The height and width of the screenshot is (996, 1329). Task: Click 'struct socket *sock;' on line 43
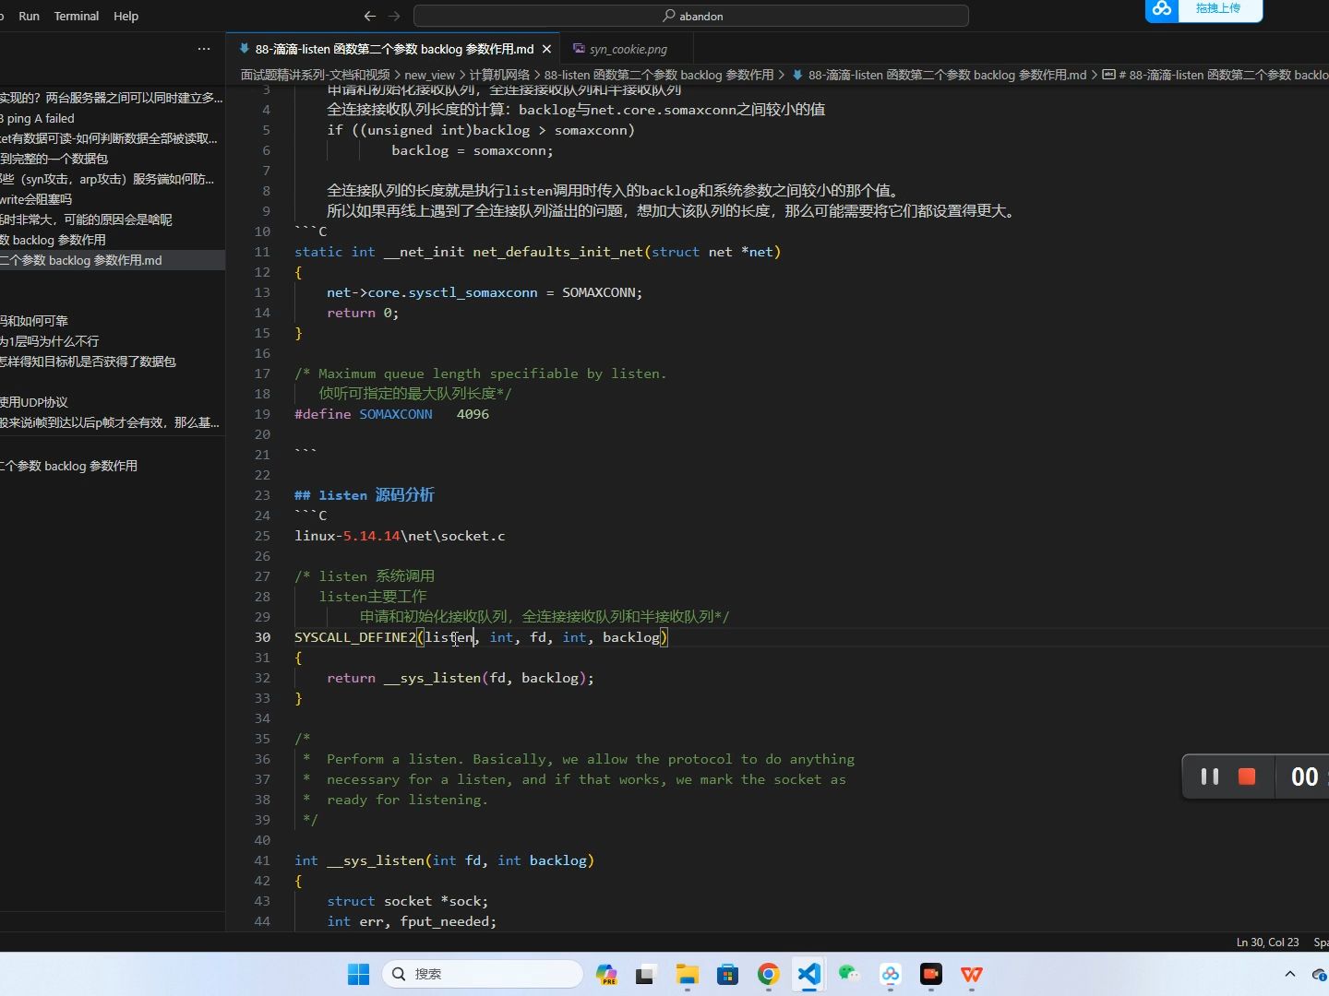click(x=407, y=901)
